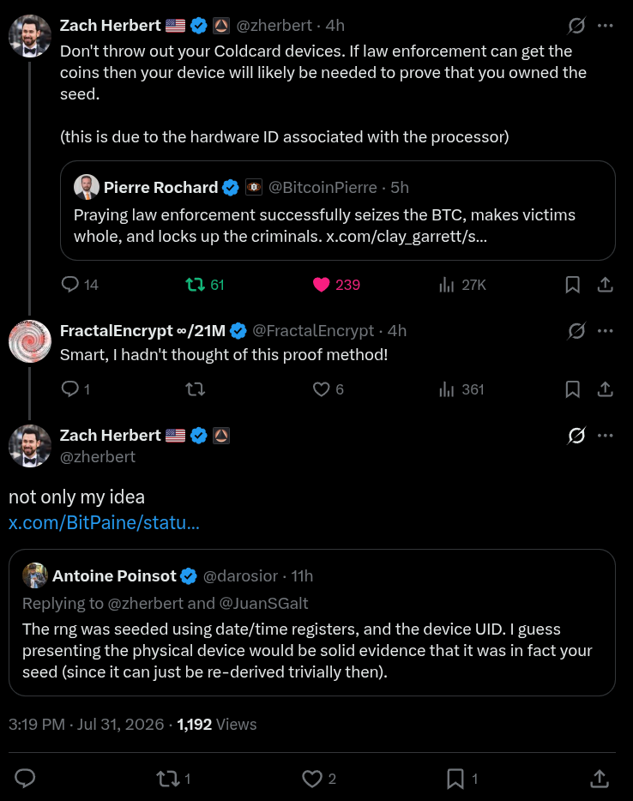The image size is (633, 801).
Task: Open more options on the main post
Action: [x=605, y=436]
